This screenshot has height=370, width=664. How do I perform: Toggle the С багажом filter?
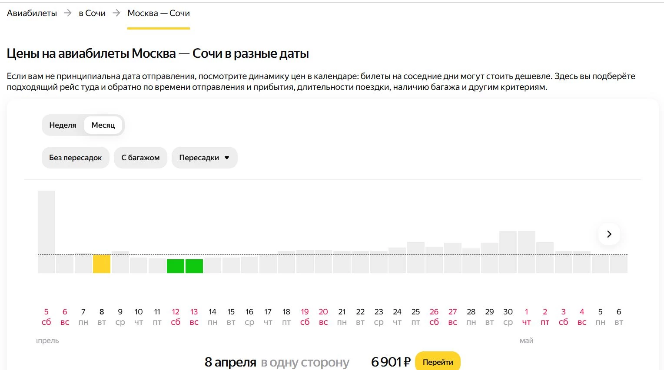pyautogui.click(x=140, y=158)
